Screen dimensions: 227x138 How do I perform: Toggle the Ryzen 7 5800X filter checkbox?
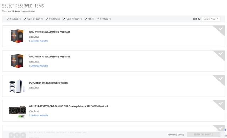pyautogui.click(x=64, y=19)
